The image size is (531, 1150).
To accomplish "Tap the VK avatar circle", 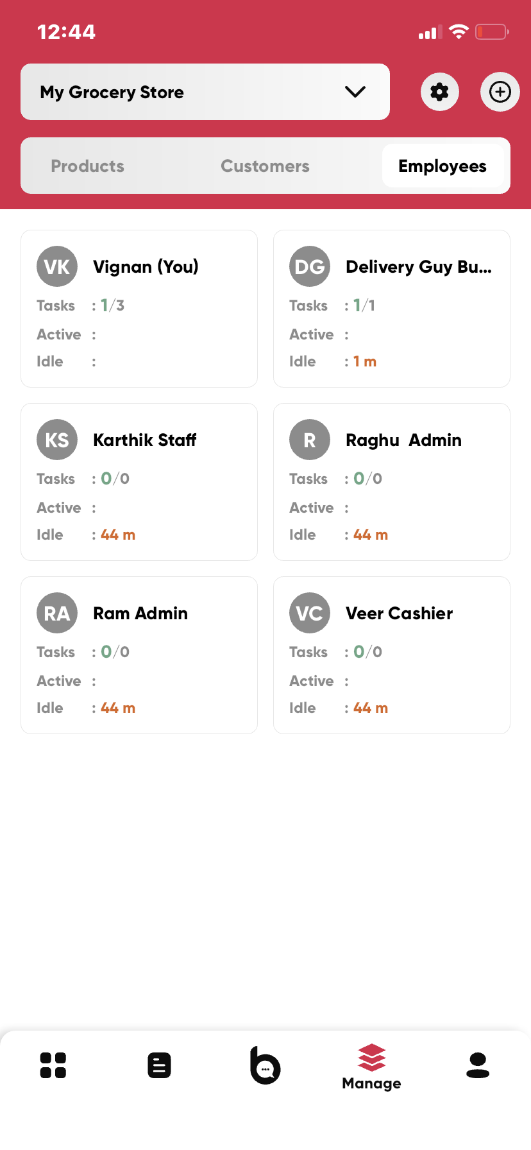I will (x=57, y=266).
